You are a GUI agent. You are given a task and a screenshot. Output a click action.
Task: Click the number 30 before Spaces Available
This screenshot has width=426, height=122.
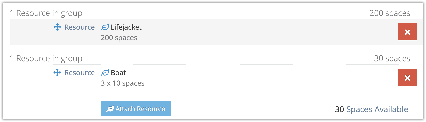(339, 109)
